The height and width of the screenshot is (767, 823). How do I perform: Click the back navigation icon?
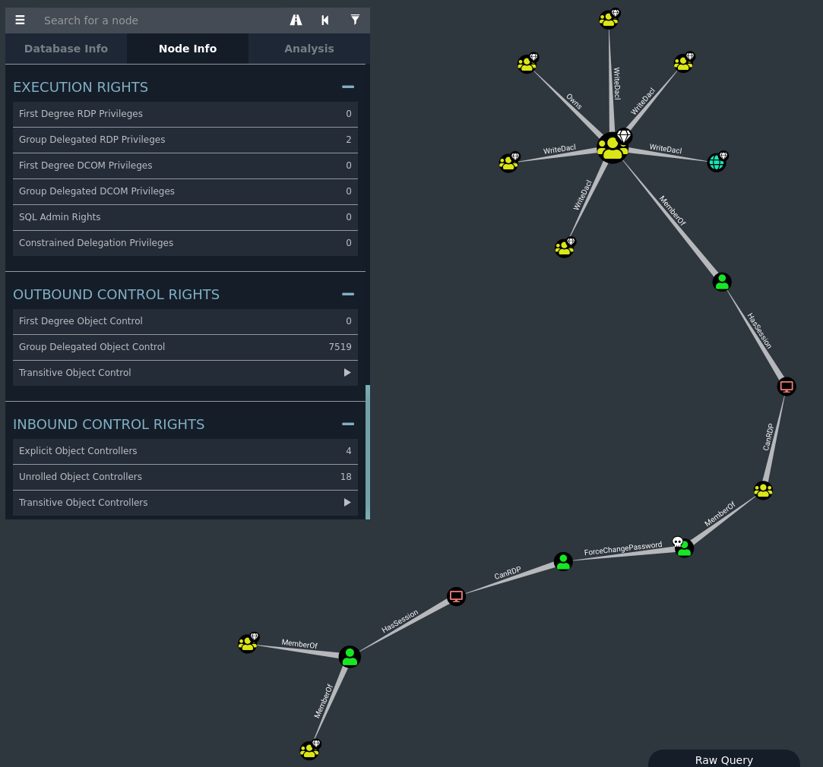[x=325, y=21]
